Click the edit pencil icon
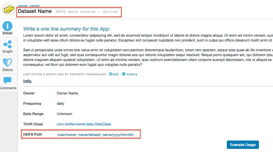 pyautogui.click(x=111, y=74)
